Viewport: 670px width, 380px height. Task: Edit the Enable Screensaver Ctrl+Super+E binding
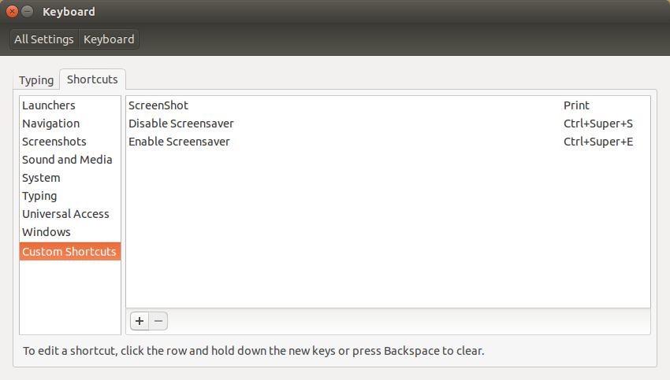coord(597,142)
